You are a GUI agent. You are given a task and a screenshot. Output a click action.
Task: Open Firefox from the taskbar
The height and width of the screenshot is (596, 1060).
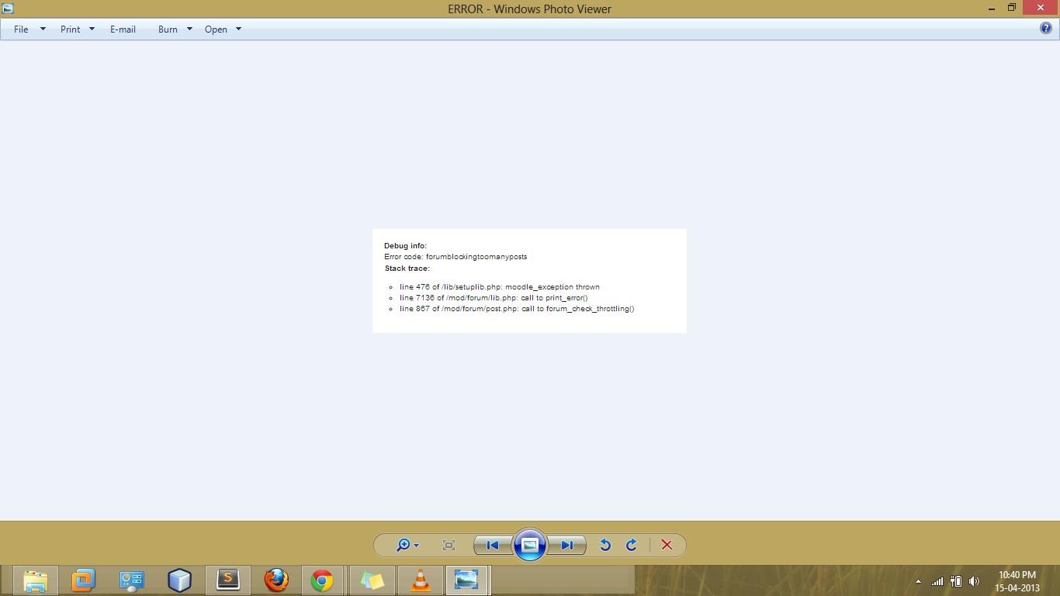pyautogui.click(x=275, y=580)
